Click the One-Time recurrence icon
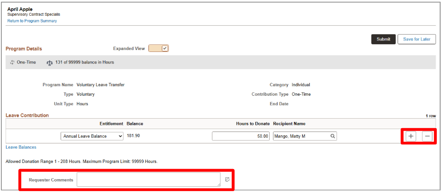The width and height of the screenshot is (441, 192). click(x=12, y=62)
